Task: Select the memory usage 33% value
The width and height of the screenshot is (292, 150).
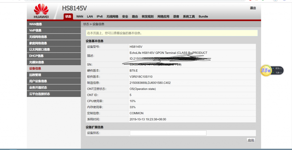Action: [x=133, y=107]
